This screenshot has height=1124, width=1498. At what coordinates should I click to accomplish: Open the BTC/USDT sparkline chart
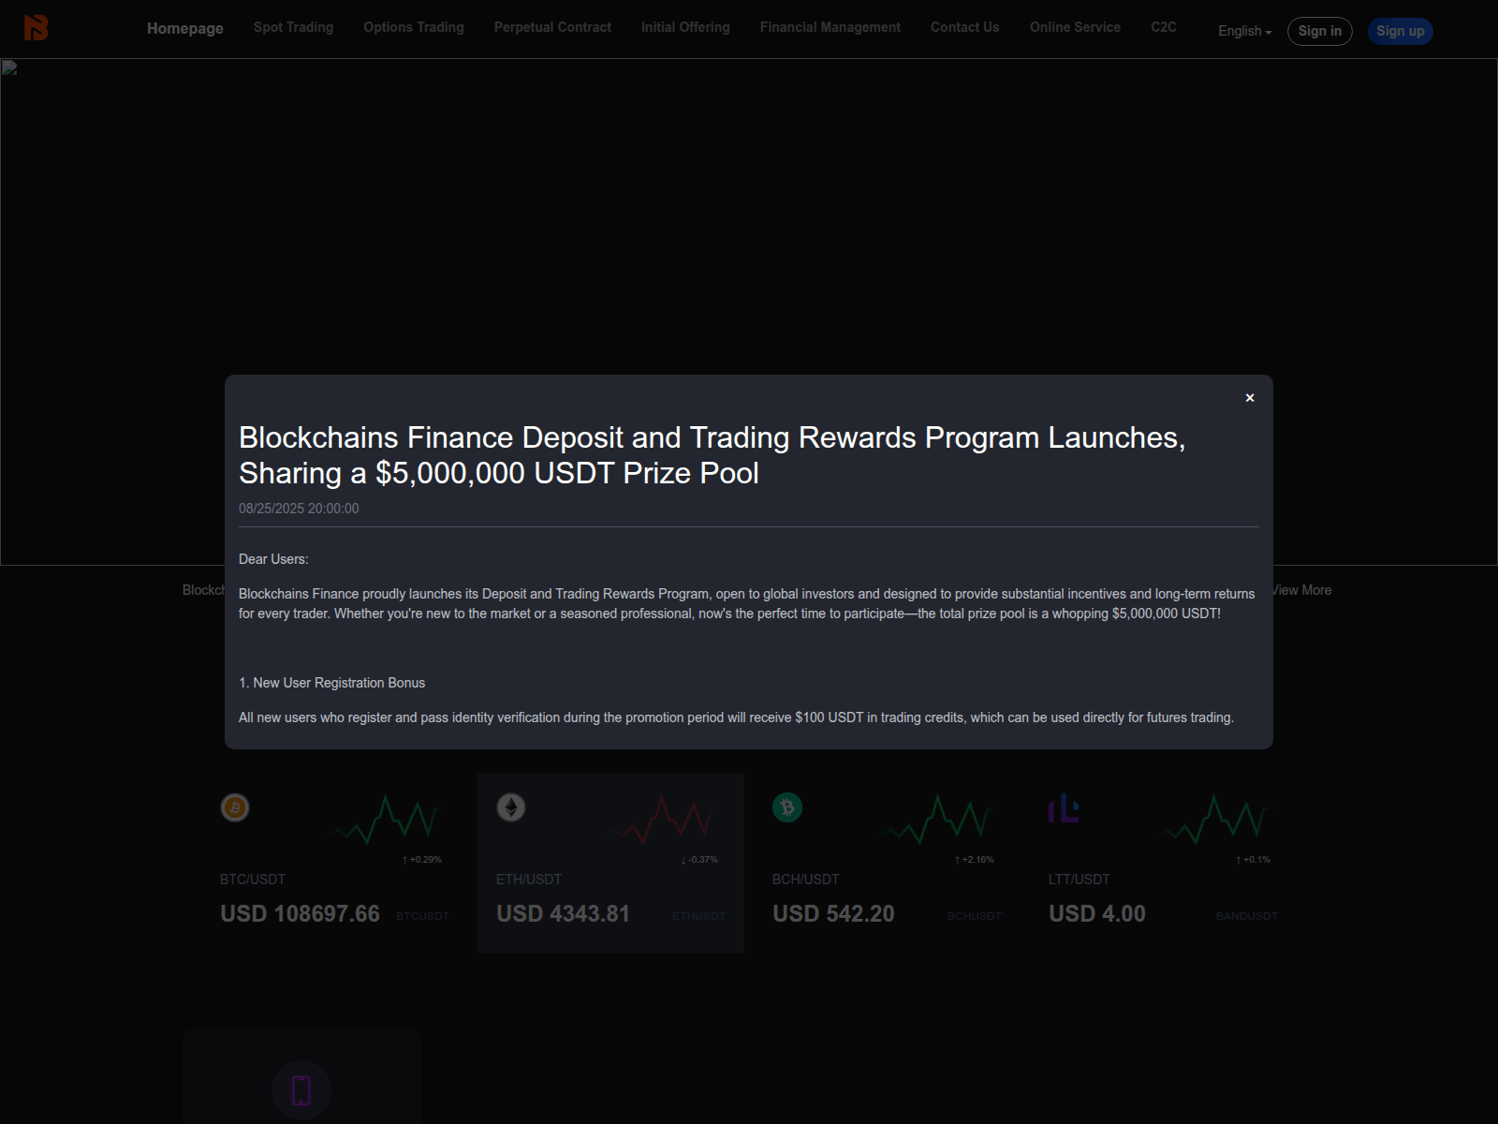pyautogui.click(x=386, y=820)
